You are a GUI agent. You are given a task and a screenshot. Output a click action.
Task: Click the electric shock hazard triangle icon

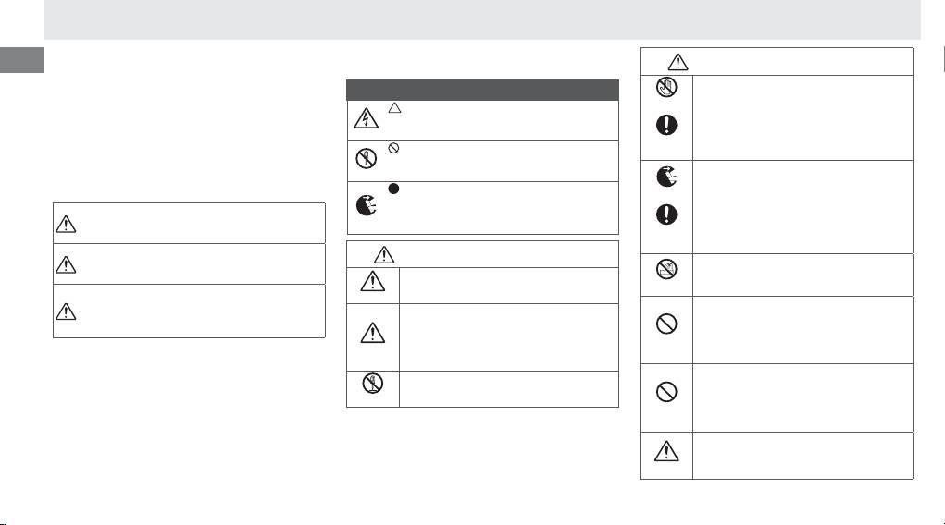[365, 120]
